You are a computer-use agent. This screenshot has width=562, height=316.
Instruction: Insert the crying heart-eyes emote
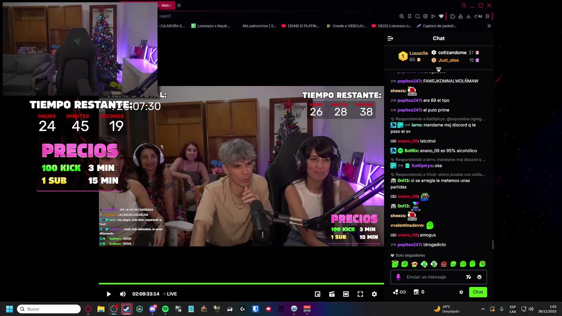482,264
